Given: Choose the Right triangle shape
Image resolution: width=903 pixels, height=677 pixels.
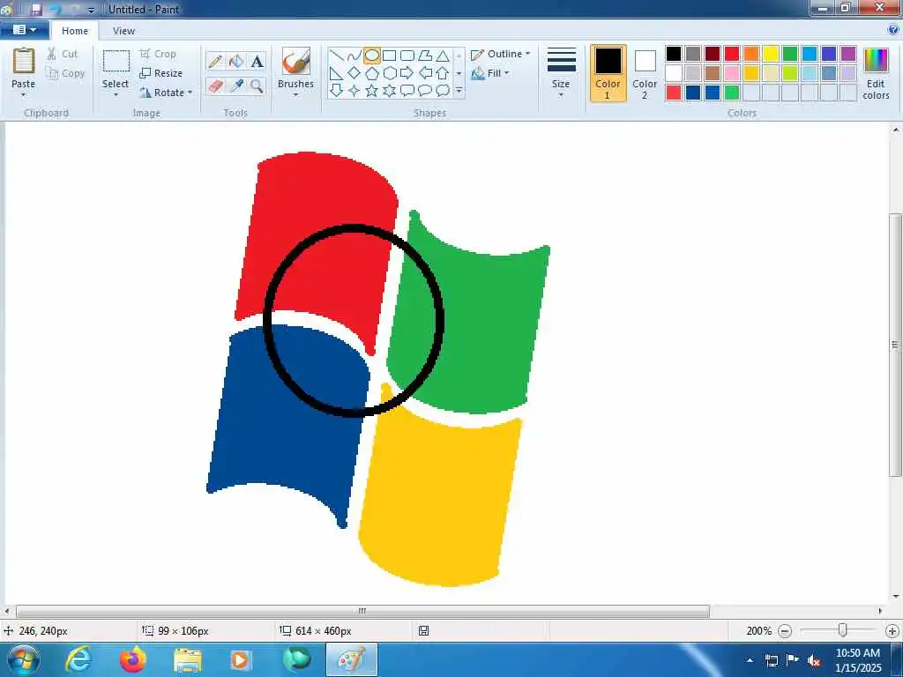Looking at the screenshot, I should (x=337, y=73).
